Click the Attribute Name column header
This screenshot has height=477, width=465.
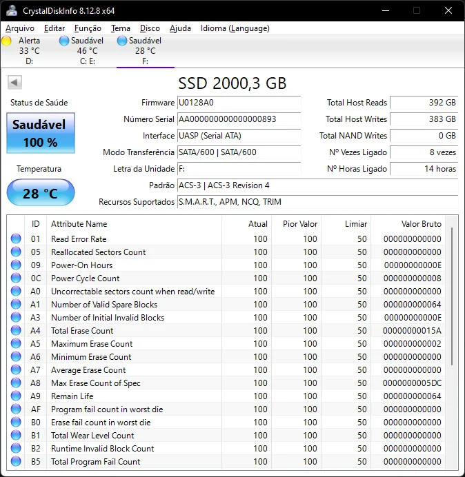tap(134, 224)
